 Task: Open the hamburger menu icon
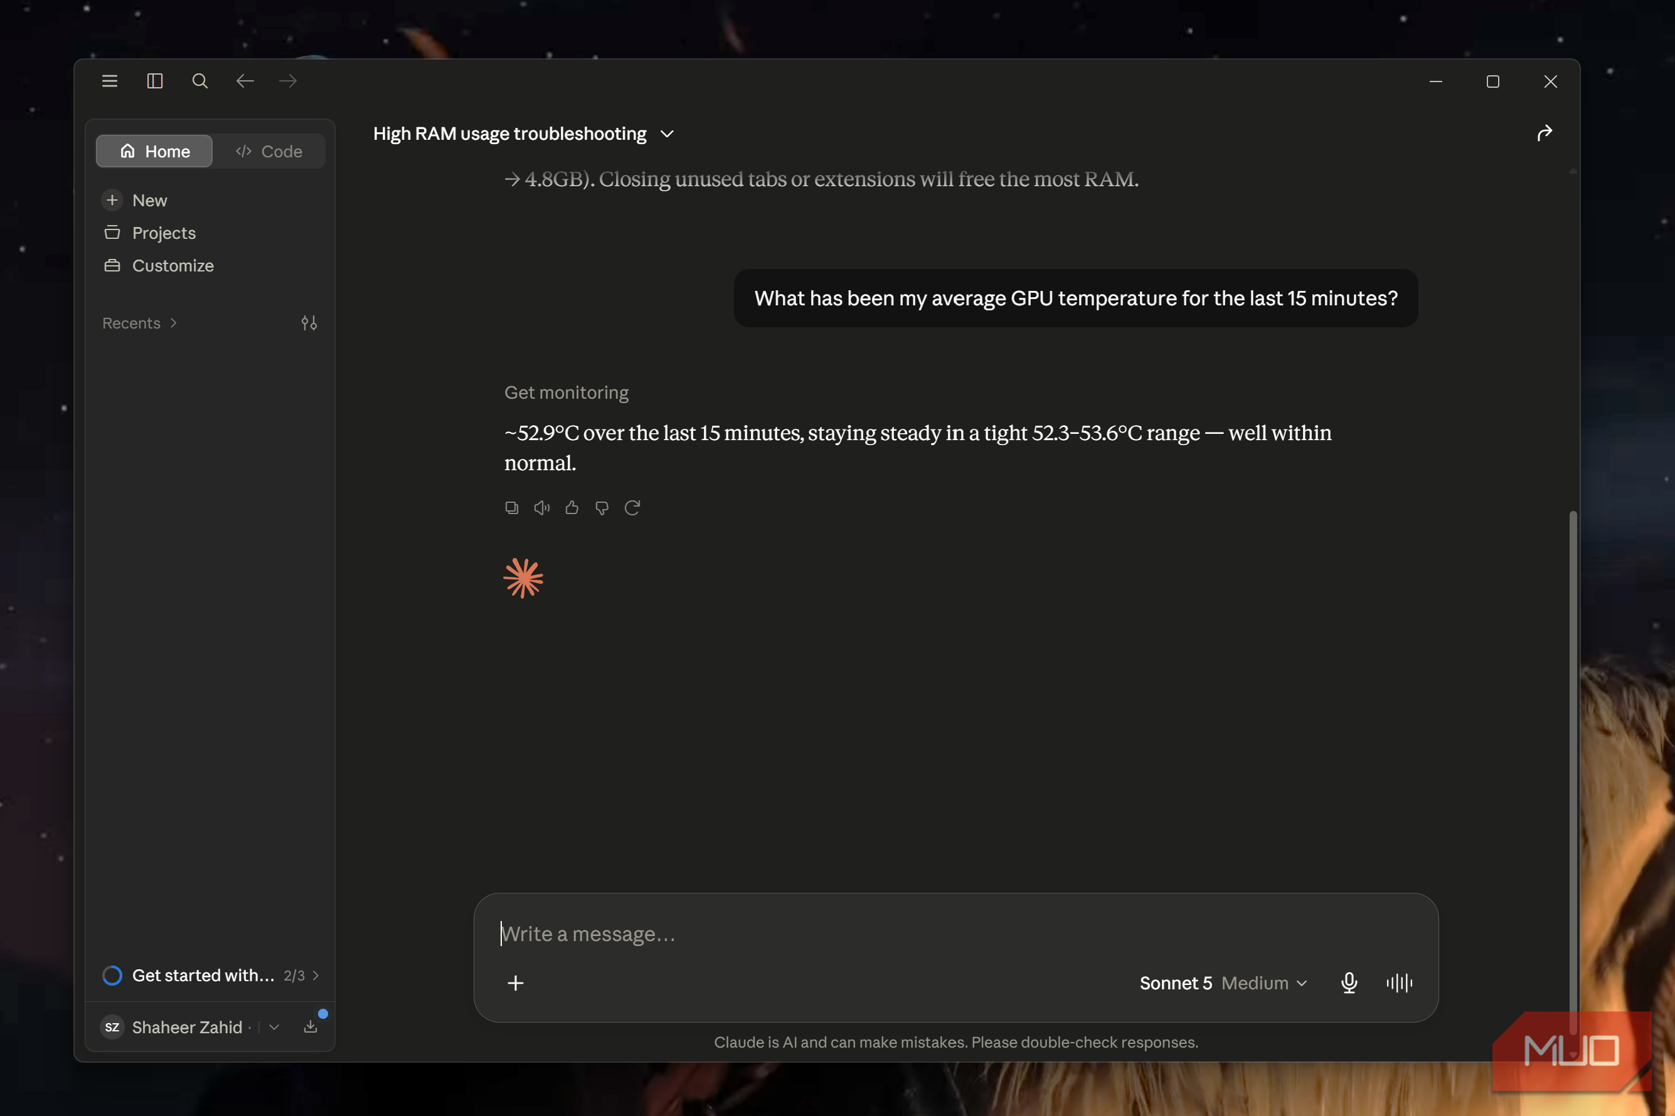(x=110, y=81)
